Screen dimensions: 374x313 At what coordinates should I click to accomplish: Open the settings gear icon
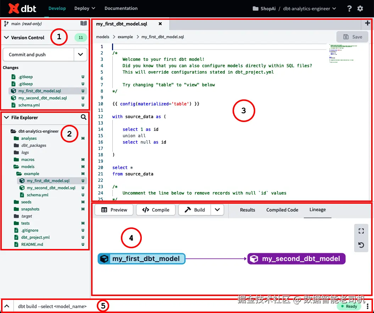click(x=360, y=8)
